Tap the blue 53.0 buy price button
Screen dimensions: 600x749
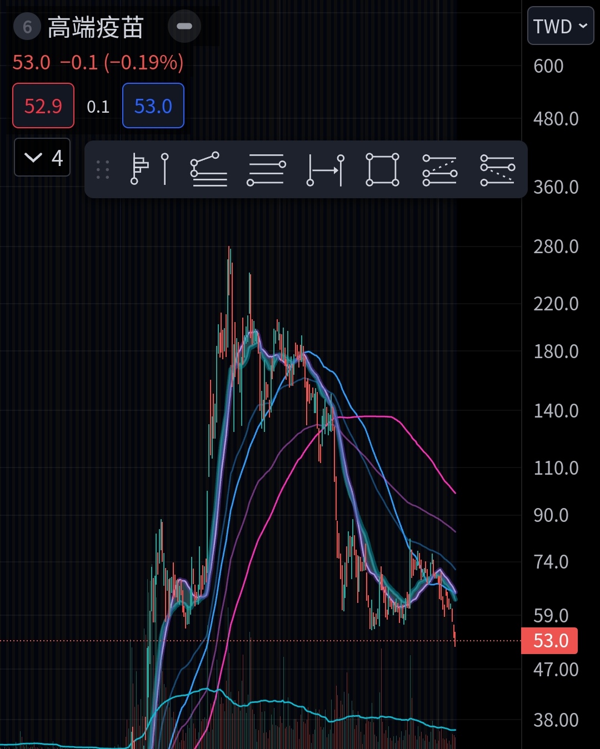[x=153, y=105]
